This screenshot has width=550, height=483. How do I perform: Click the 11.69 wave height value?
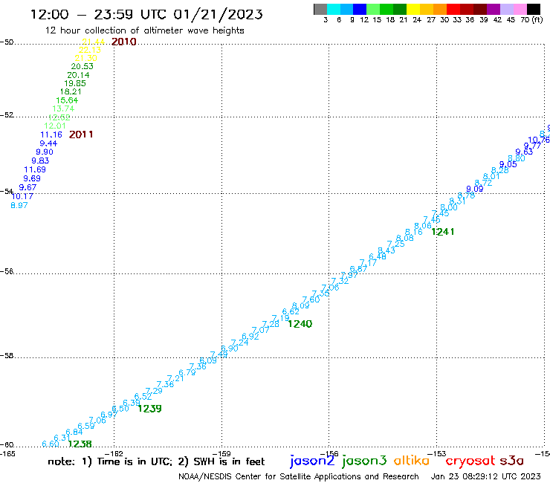pos(35,169)
